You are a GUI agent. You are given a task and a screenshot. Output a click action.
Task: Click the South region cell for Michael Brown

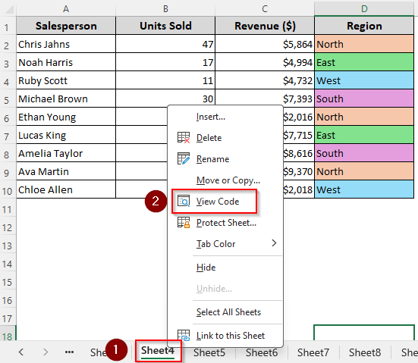(364, 99)
